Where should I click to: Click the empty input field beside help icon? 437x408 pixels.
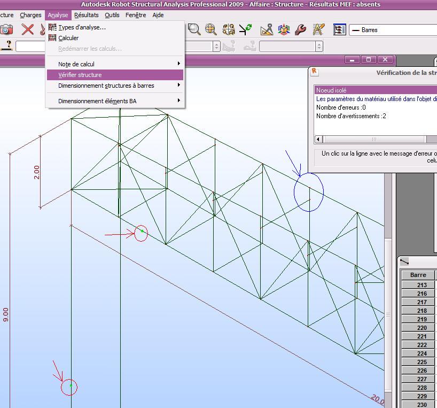30,47
